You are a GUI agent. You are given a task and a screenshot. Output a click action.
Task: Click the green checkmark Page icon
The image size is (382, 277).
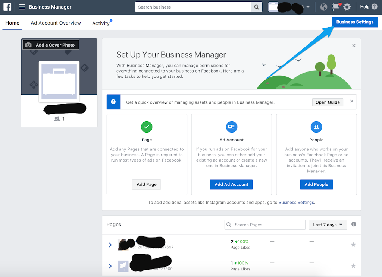pos(147,127)
